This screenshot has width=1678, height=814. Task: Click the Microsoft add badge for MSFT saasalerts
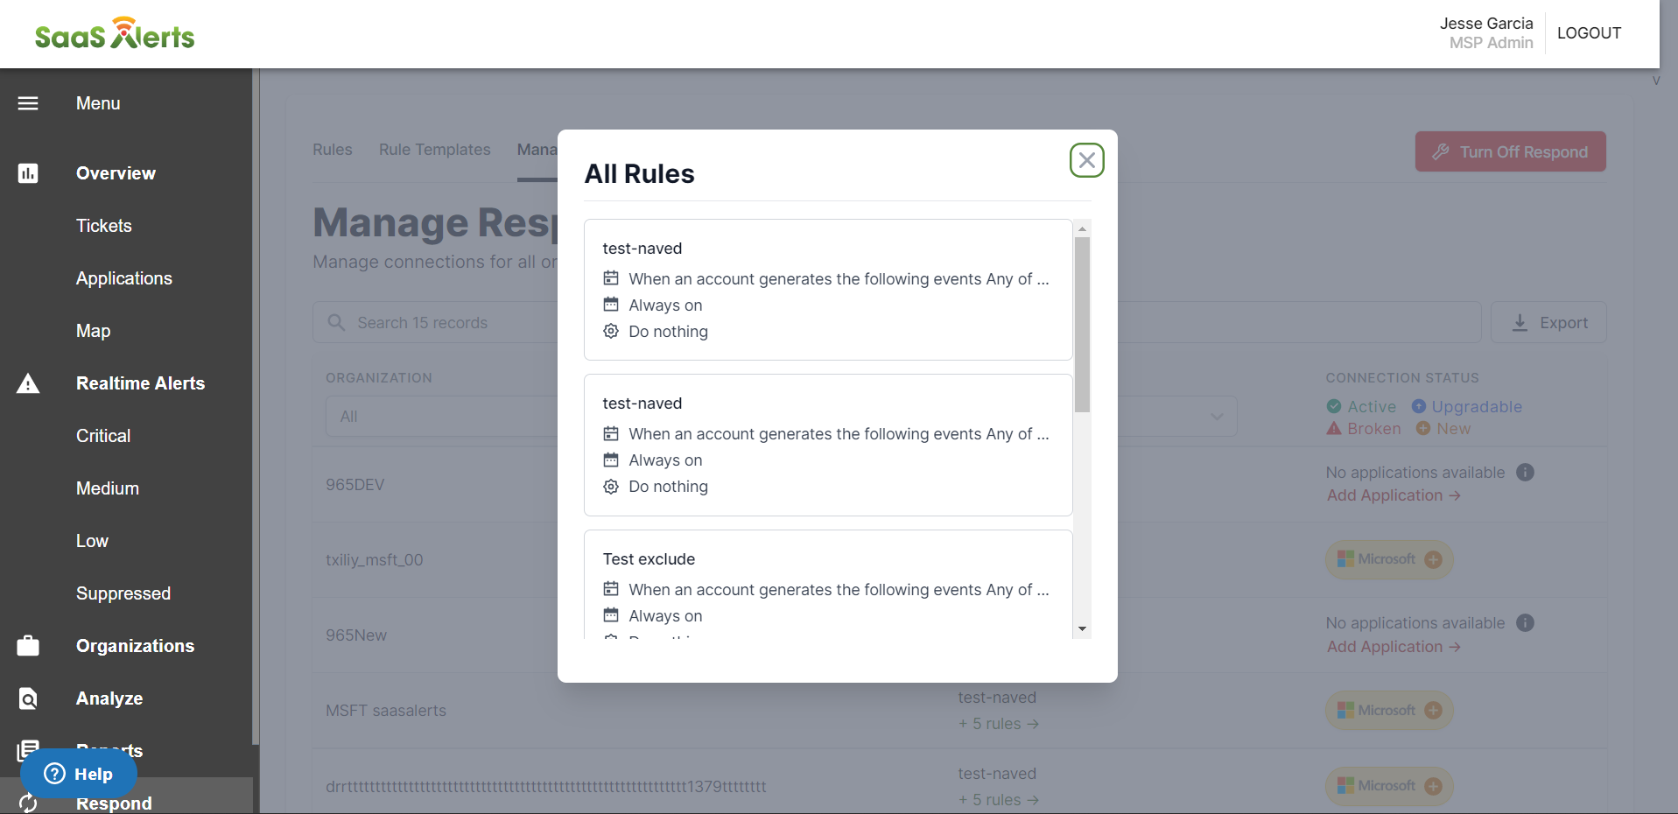[x=1389, y=711]
